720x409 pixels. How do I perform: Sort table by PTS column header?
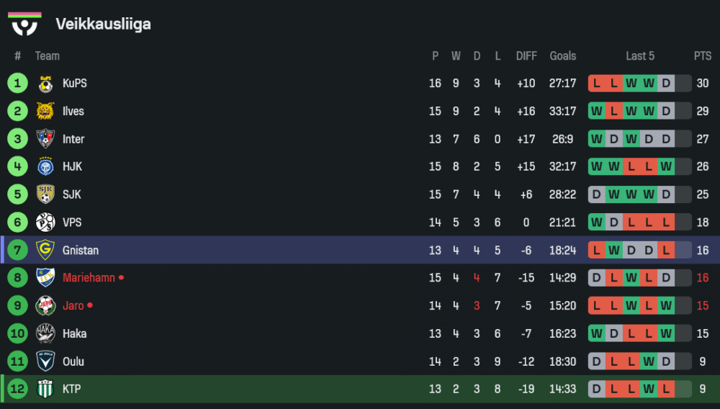coord(703,56)
